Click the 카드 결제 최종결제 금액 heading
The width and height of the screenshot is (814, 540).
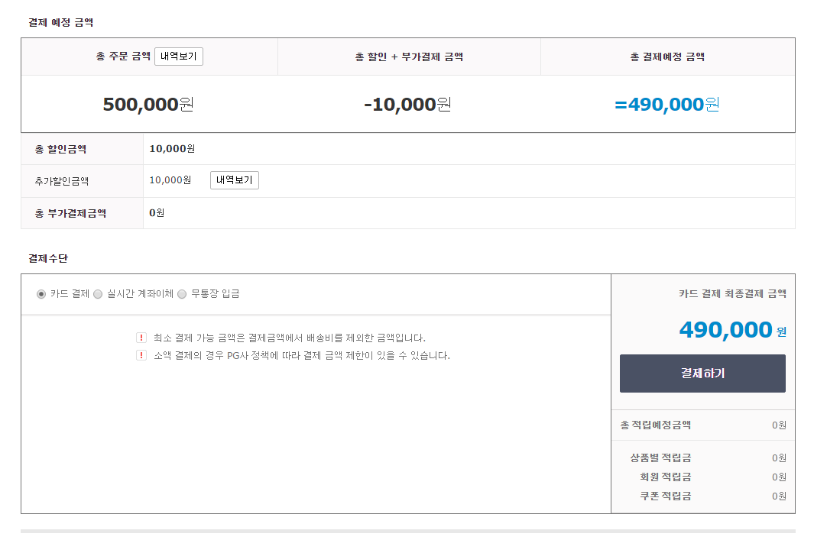pyautogui.click(x=732, y=293)
